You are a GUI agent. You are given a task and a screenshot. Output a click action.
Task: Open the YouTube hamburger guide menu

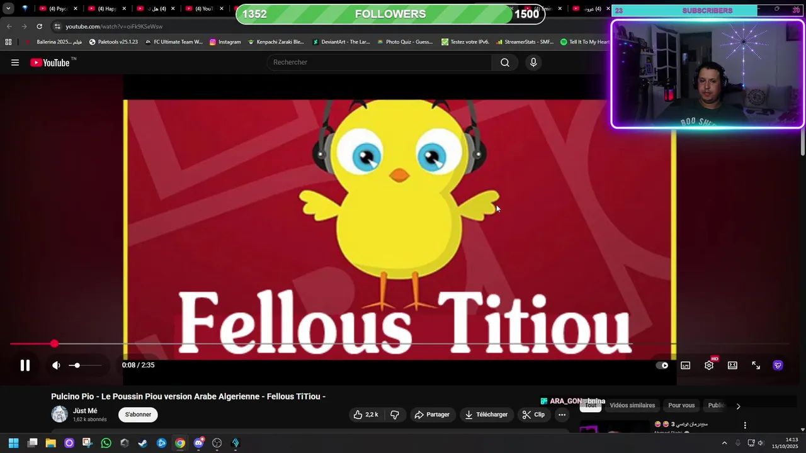point(15,62)
